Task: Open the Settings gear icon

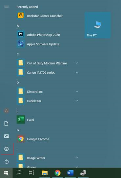Action: 7,149
